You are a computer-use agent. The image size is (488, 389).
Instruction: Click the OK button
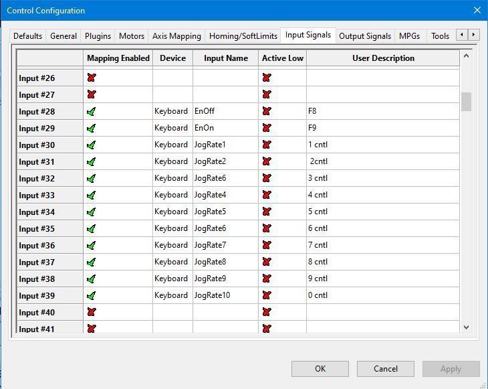point(320,369)
